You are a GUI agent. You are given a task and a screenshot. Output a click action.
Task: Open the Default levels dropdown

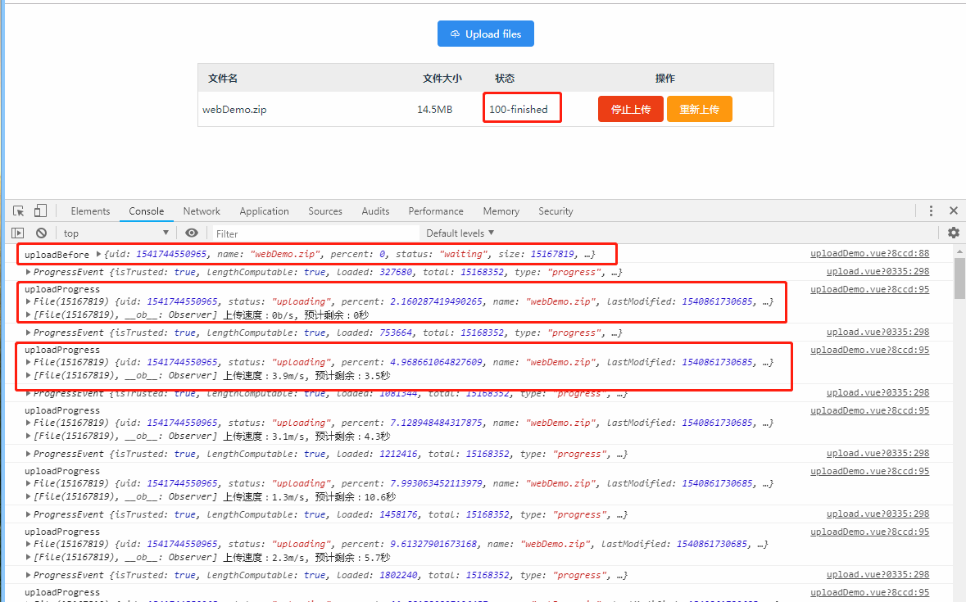tap(460, 233)
